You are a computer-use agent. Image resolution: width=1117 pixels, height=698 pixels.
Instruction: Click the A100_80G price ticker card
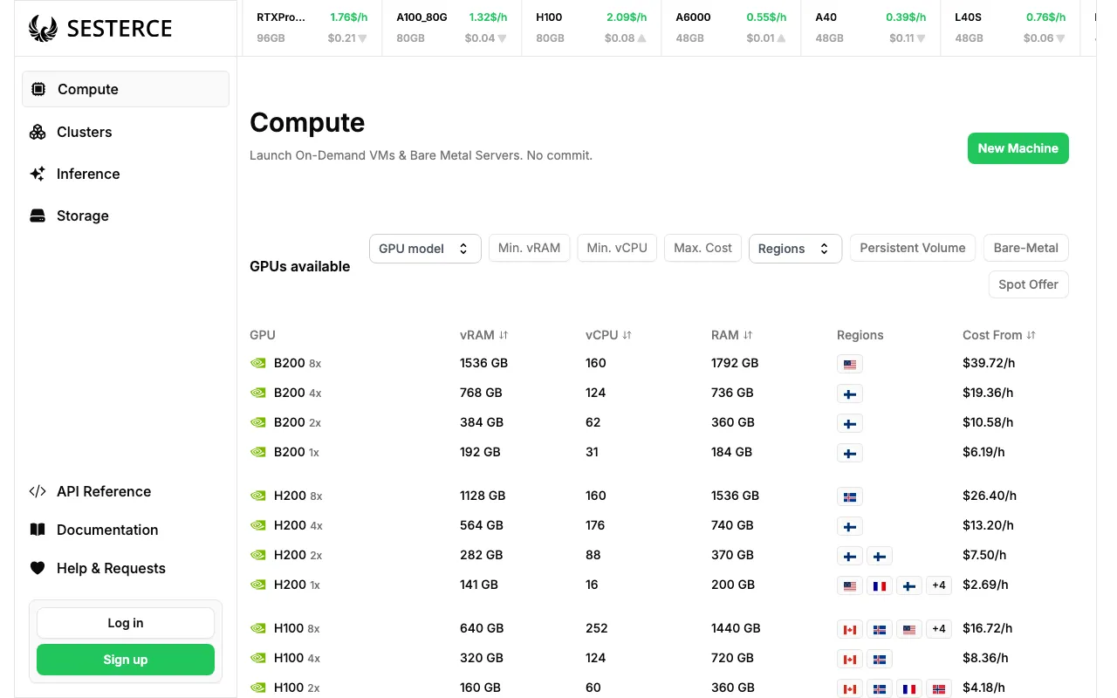pos(452,28)
